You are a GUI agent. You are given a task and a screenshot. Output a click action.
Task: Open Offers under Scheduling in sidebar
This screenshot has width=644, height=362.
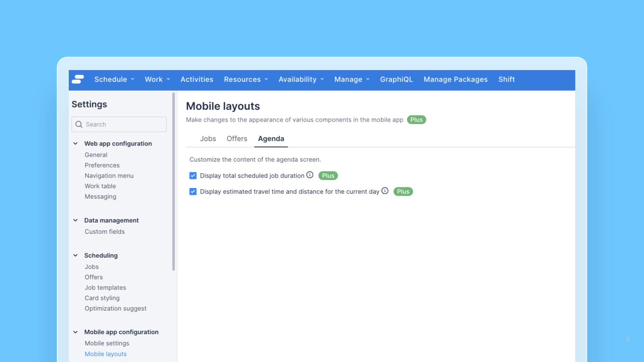(94, 277)
